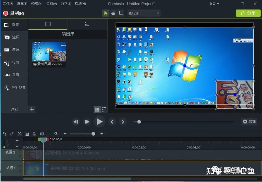Toggle the Pan hand tool above the preview
The height and width of the screenshot is (182, 262).
(113, 13)
